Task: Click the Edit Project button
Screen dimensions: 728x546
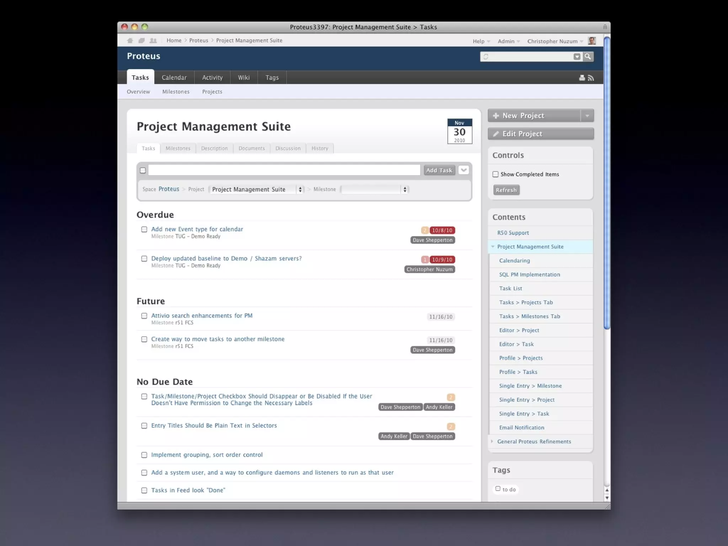Action: tap(541, 134)
